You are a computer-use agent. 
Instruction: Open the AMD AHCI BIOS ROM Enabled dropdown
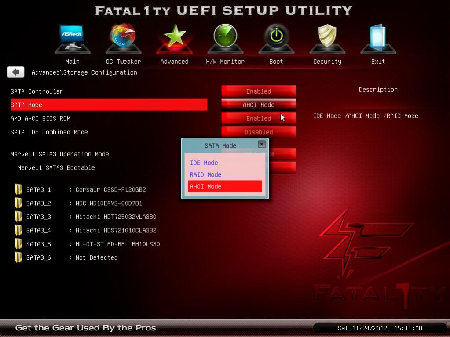click(259, 118)
